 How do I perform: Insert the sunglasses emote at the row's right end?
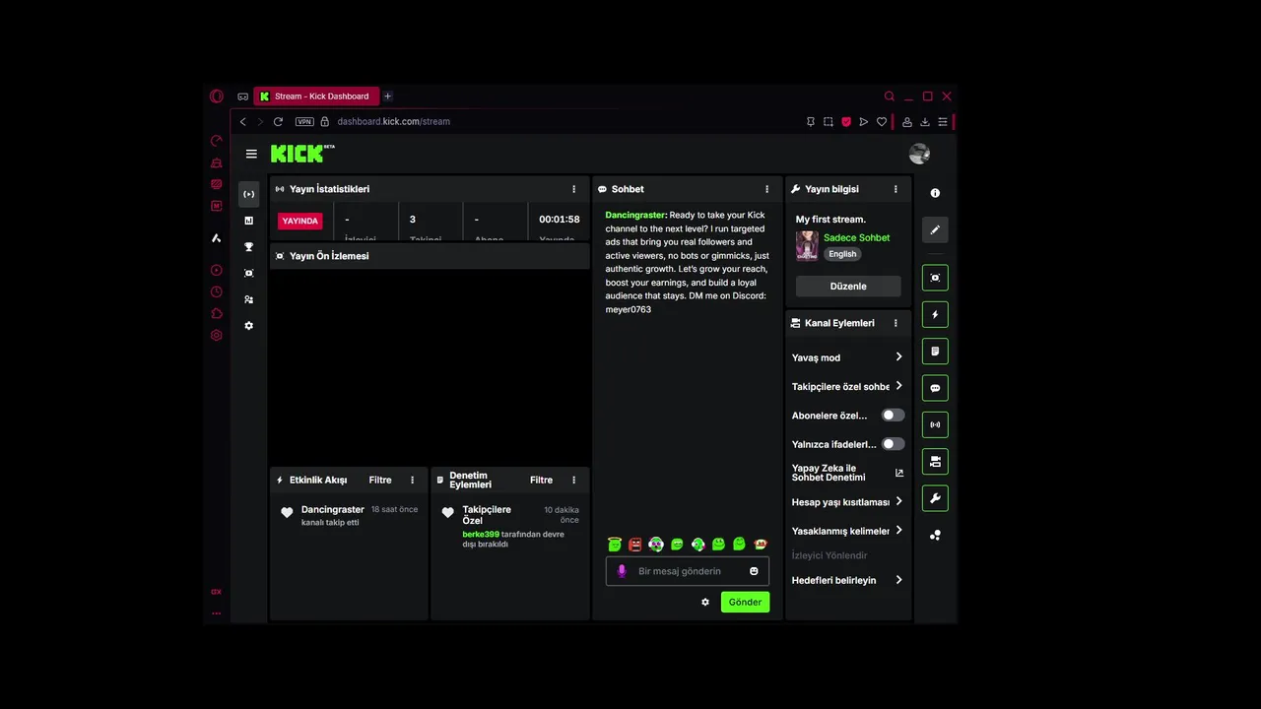point(761,544)
